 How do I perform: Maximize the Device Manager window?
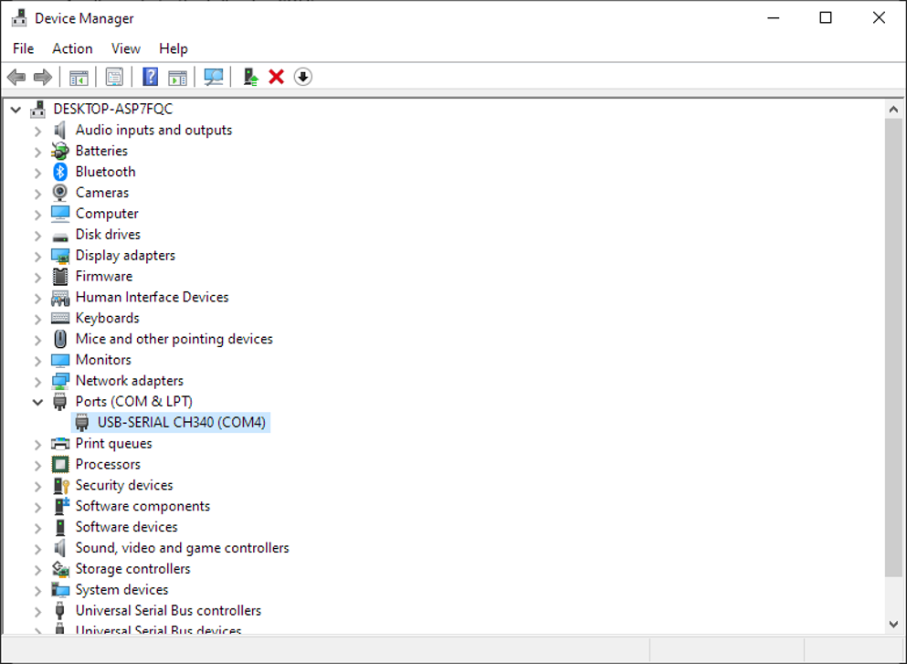[x=826, y=18]
